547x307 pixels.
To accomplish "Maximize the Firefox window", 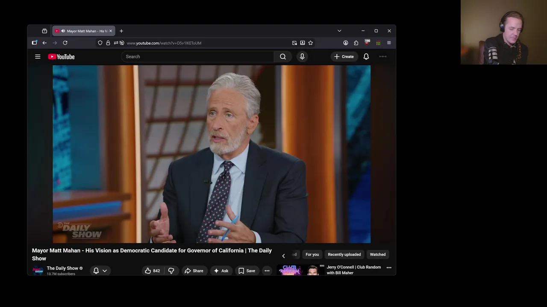I will (x=376, y=31).
